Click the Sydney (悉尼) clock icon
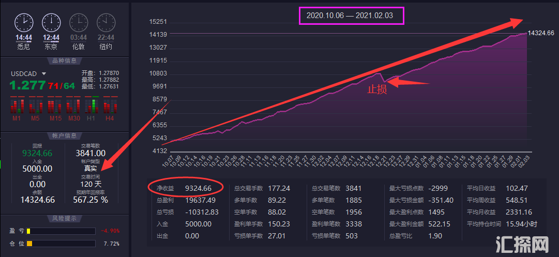The height and width of the screenshot is (257, 559). tap(24, 22)
